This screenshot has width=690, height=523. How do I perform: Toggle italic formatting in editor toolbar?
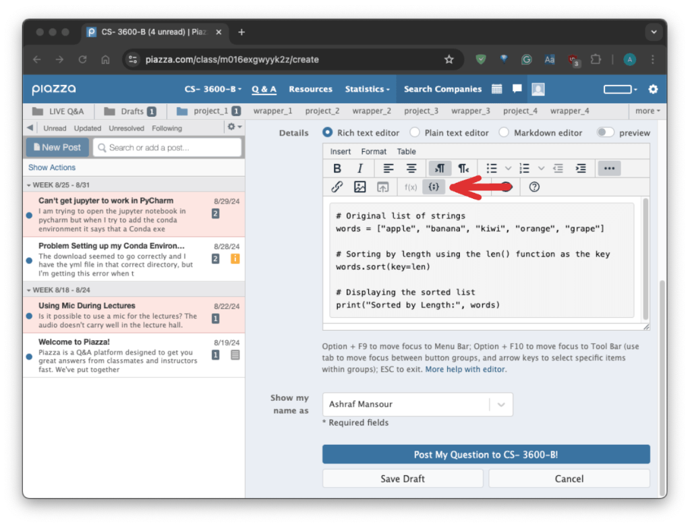click(x=360, y=168)
